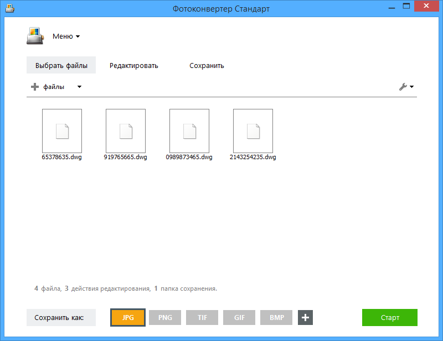Click the 0989873465.dwg file name
The height and width of the screenshot is (341, 443).
click(x=189, y=157)
